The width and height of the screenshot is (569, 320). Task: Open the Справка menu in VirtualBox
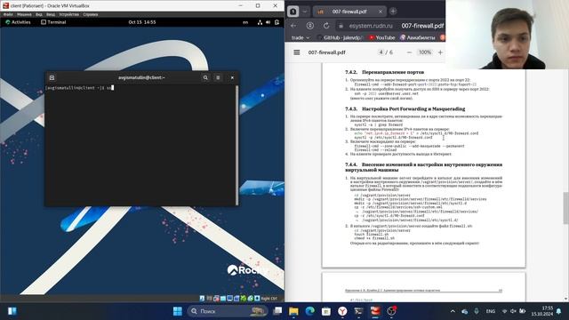91,14
